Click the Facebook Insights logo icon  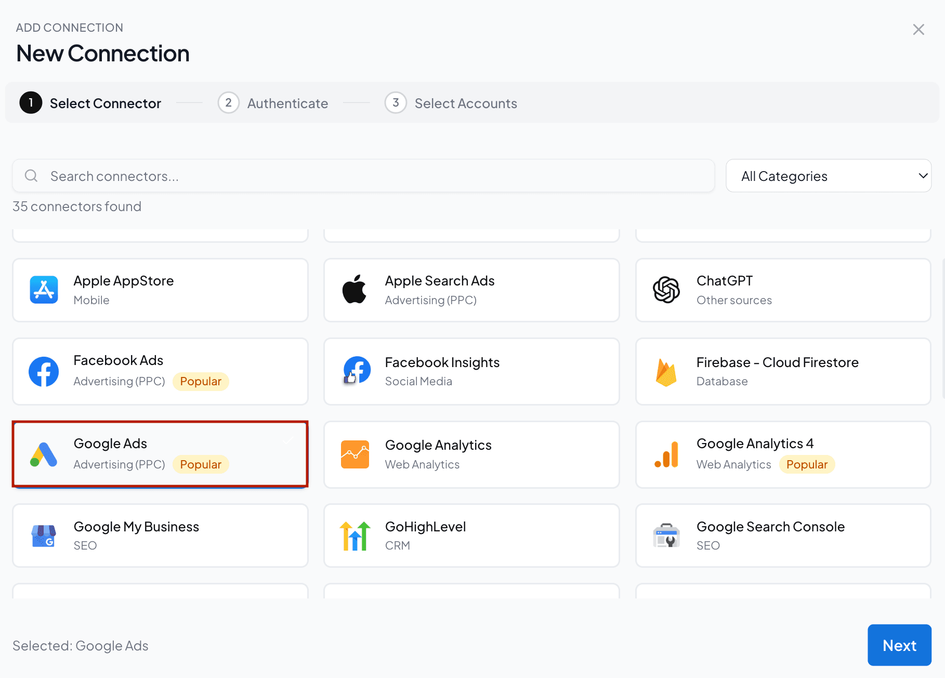357,370
